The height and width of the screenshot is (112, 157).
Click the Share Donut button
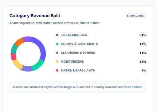[x=135, y=16]
